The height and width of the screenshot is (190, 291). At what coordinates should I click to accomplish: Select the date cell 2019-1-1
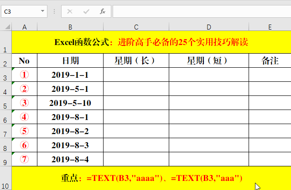70,75
